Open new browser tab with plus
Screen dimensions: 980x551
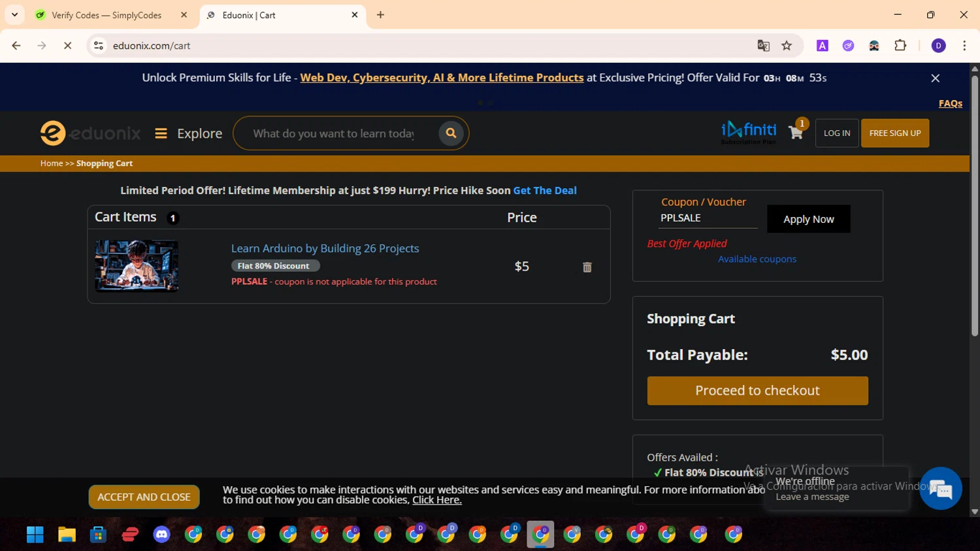pos(380,15)
